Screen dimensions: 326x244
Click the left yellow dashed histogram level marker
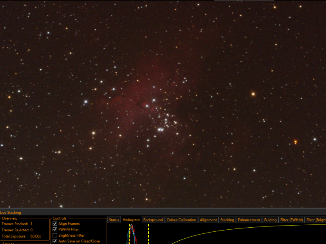(129, 234)
